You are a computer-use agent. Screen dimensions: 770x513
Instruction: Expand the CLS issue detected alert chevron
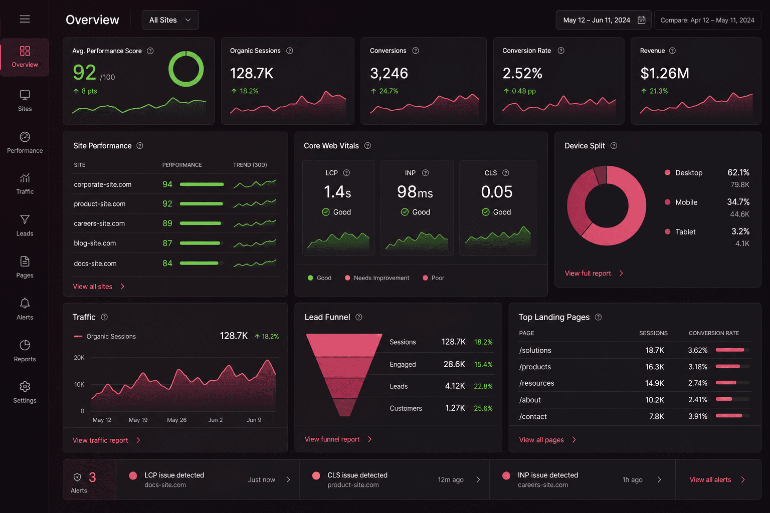[x=478, y=479]
